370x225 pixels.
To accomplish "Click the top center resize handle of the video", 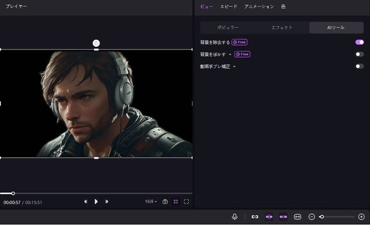I will pos(96,50).
